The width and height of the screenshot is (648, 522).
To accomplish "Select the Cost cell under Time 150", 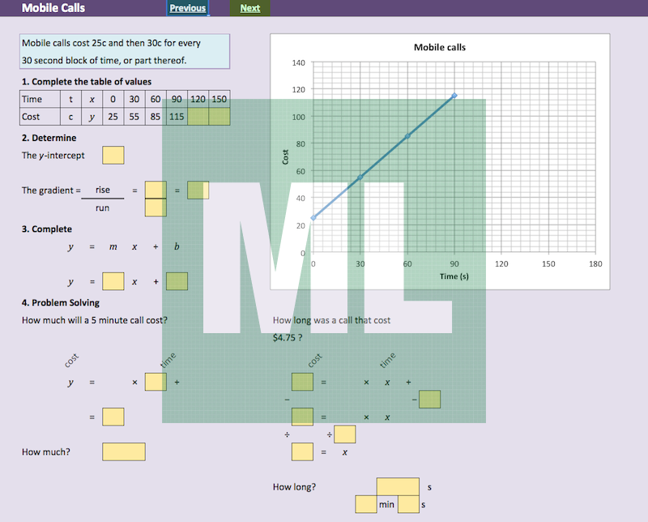I will (x=220, y=117).
